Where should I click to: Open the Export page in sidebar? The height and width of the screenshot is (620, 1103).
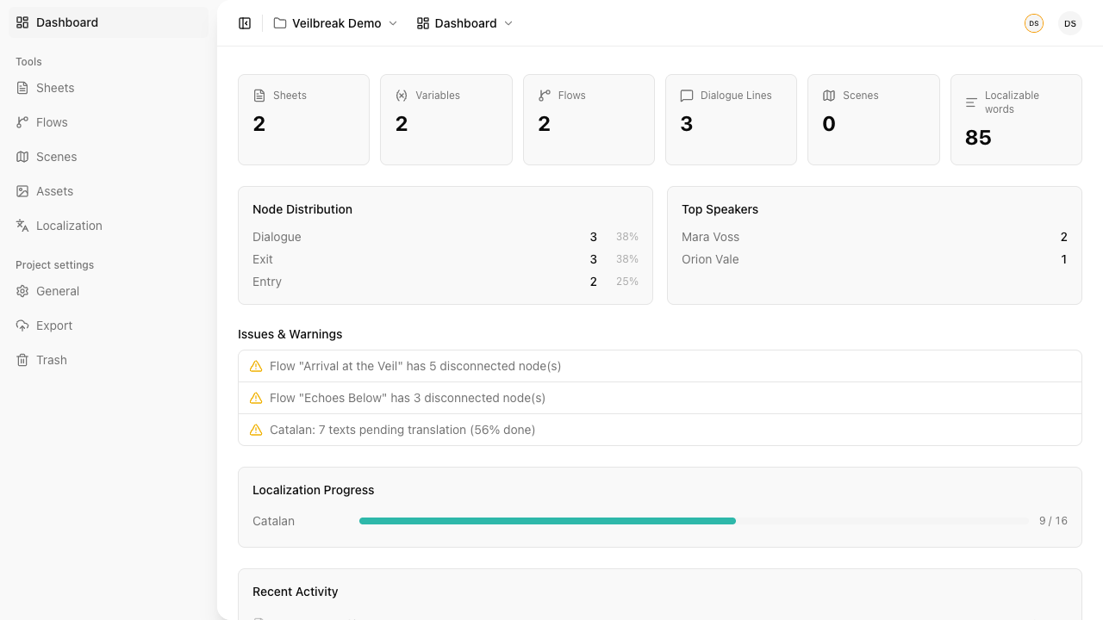coord(109,325)
